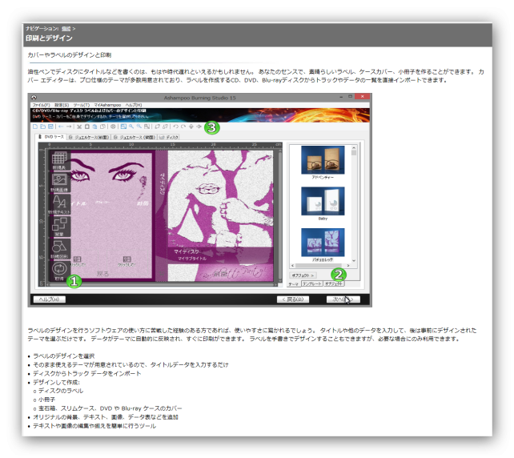Select the DVD ケース tab
514x458 pixels.
point(51,137)
